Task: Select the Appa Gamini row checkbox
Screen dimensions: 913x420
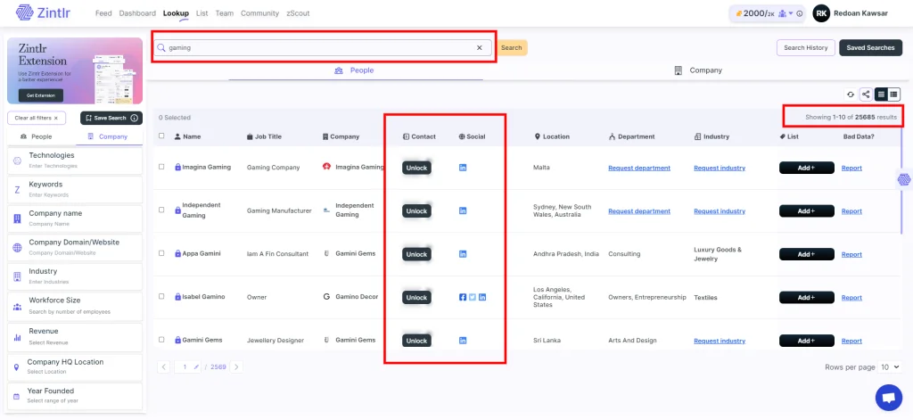Action: coord(161,253)
